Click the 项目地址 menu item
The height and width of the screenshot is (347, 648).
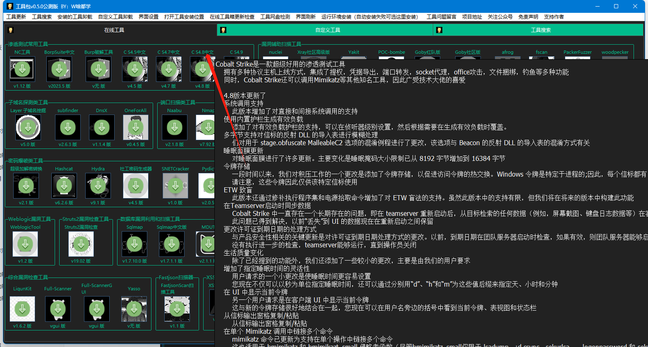coord(472,17)
